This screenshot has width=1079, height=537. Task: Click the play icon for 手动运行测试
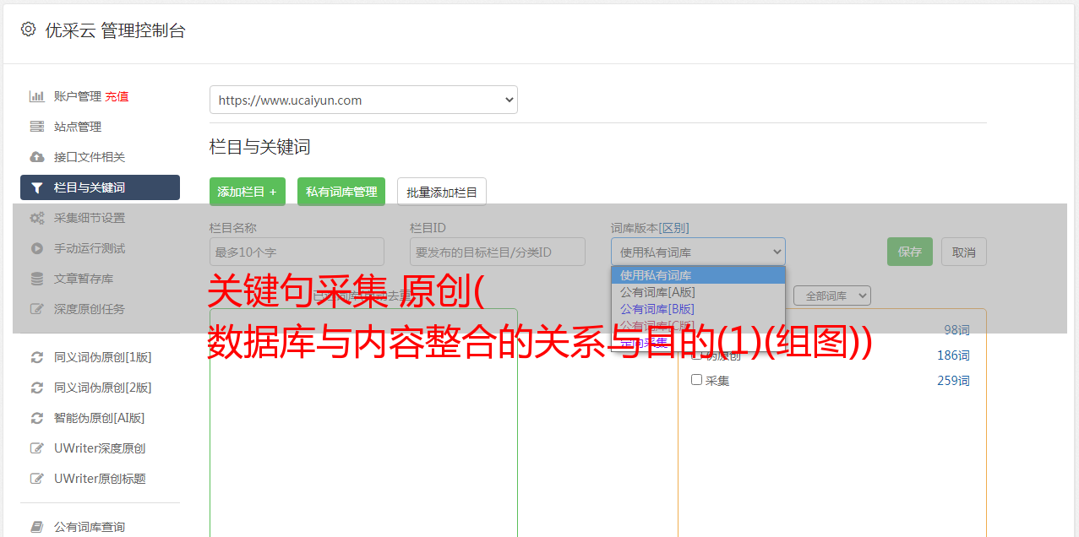[36, 248]
